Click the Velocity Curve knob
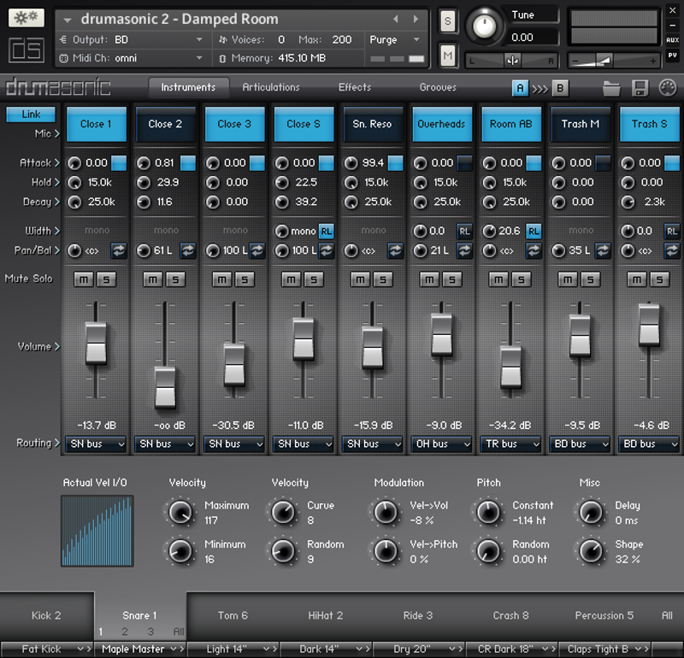Screen dimensions: 684x658 pos(283,513)
